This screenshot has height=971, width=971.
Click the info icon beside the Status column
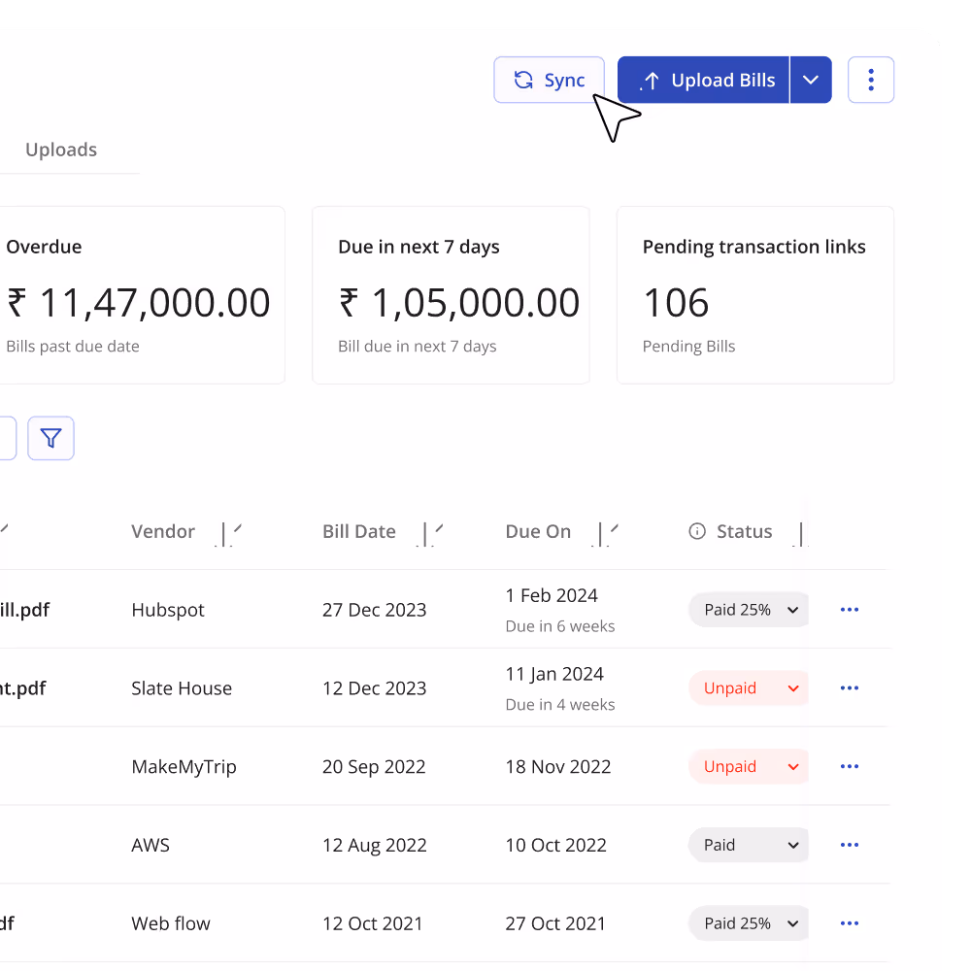696,531
